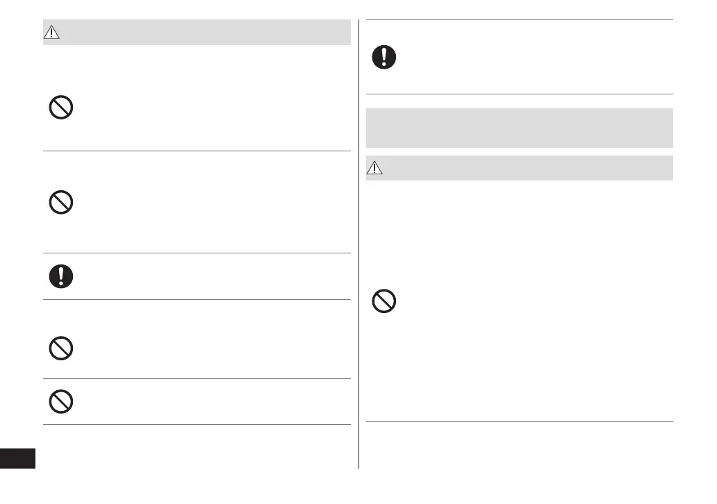Click the exclamation mandatory icon in the left column
This screenshot has height=504, width=717.
tap(61, 276)
